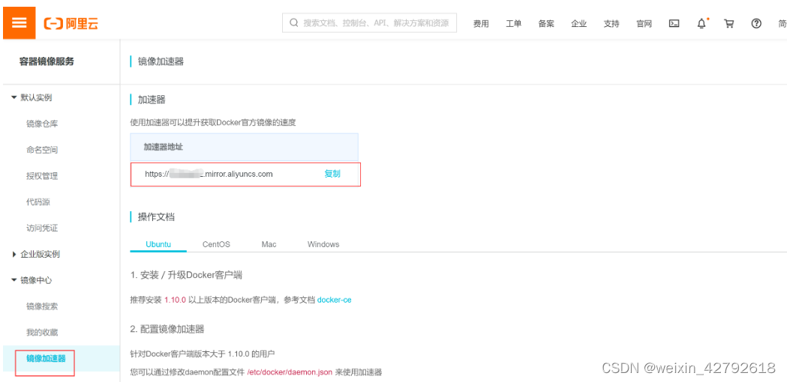Click the 操作文档 section heading
This screenshot has height=382, width=787.
(x=157, y=217)
